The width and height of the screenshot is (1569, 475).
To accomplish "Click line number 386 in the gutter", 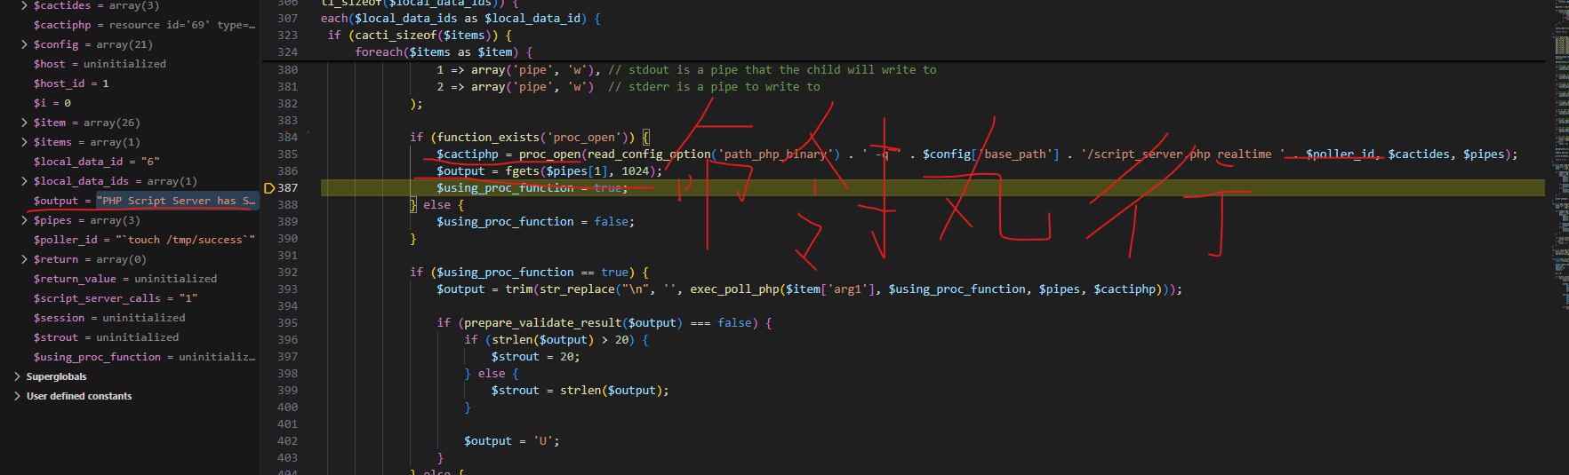I will pos(287,171).
